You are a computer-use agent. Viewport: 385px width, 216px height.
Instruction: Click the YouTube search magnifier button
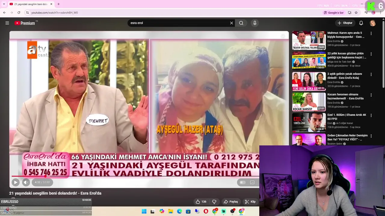coord(241,23)
